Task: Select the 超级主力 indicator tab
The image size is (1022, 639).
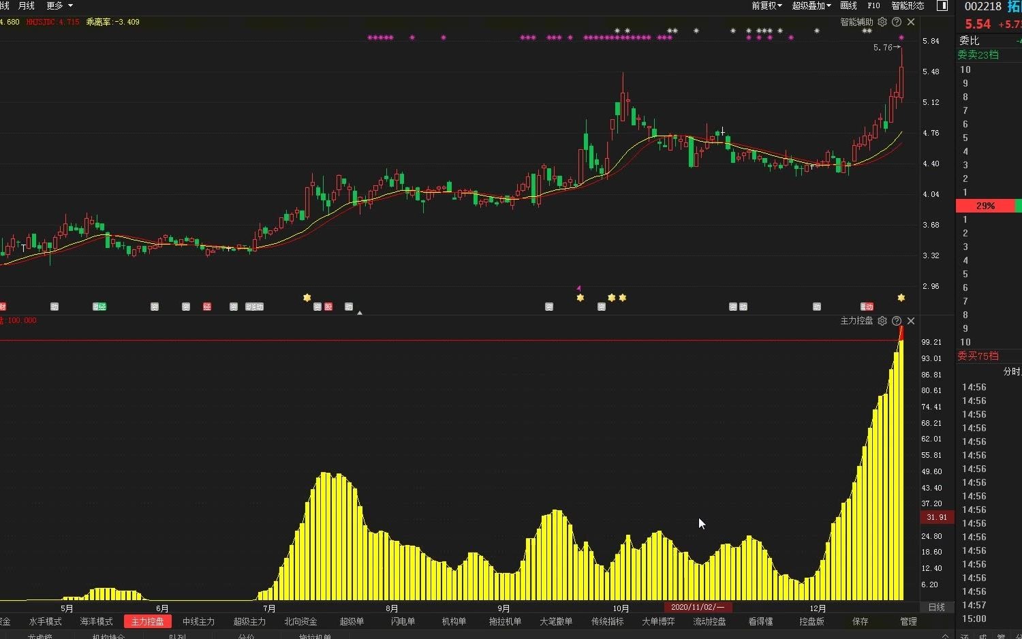Action: tap(250, 621)
